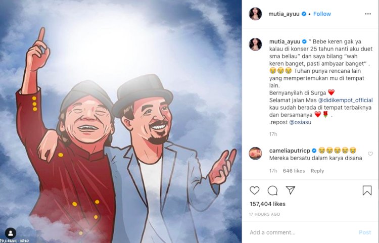Open mutia_ayuu header profile picture
The image size is (379, 243).
click(x=255, y=14)
